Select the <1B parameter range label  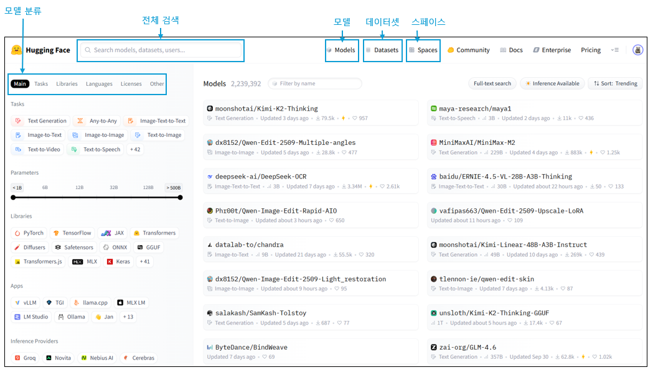pos(17,187)
